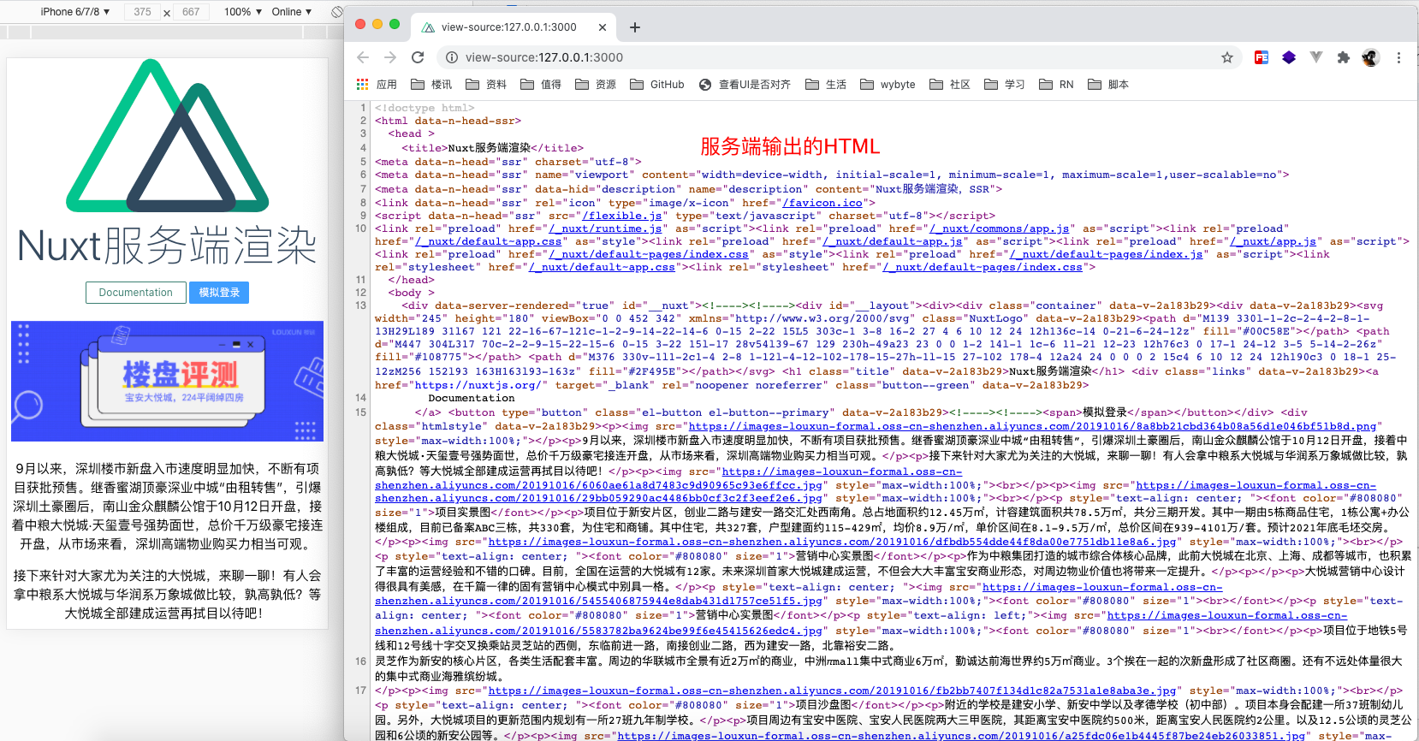Open the RN bookmark folder

1056,85
